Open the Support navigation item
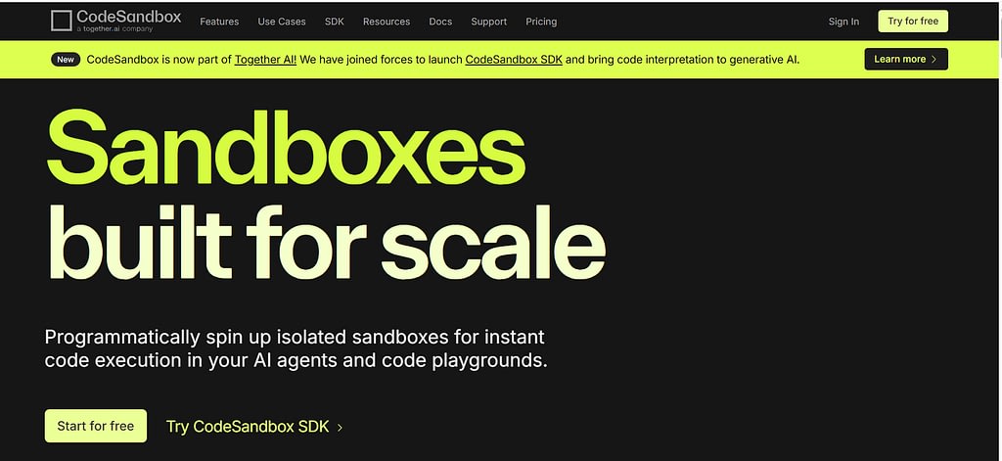 [488, 22]
